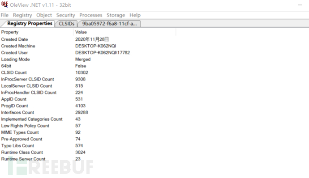Open the Help menu
The width and height of the screenshot is (309, 178).
point(135,15)
